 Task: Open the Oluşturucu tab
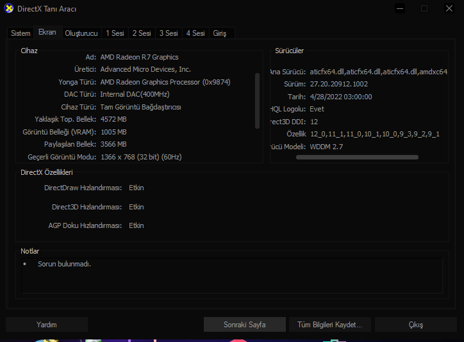tap(81, 33)
